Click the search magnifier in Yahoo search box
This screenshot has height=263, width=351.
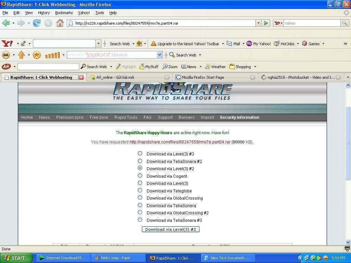point(344,23)
